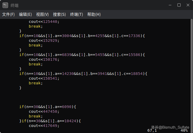The image size is (193, 133).
Task: Open the 视图(V) menu
Action: [x=42, y=14]
